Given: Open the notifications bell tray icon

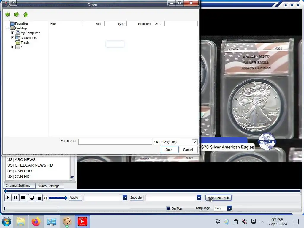Looking at the screenshot, I should click(x=218, y=221).
